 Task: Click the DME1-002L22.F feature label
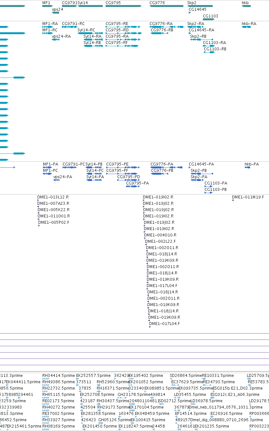pos(161,241)
